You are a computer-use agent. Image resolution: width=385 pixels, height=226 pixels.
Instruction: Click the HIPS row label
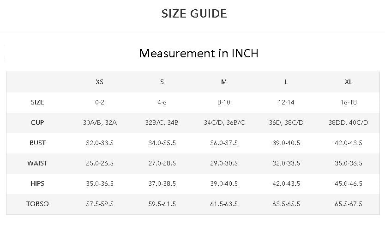37,183
